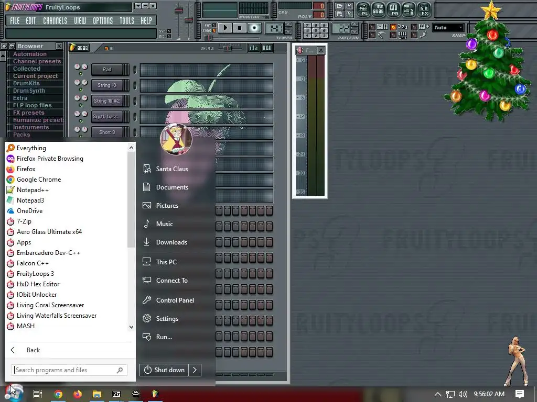This screenshot has height=402, width=537.
Task: Click the 3-2-1 countdown icon
Action: [x=403, y=27]
